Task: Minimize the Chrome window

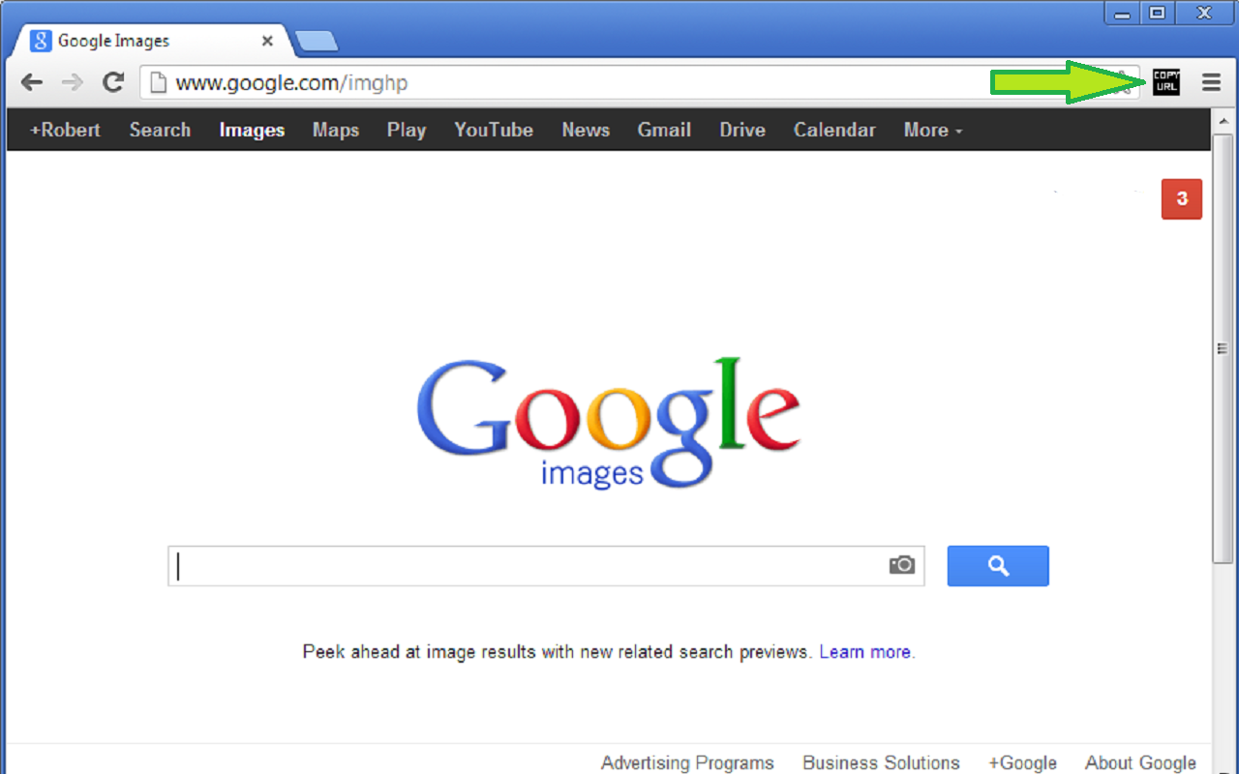Action: pos(1122,14)
